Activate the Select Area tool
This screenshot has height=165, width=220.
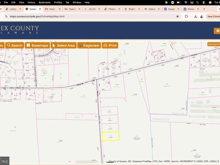coord(64,45)
